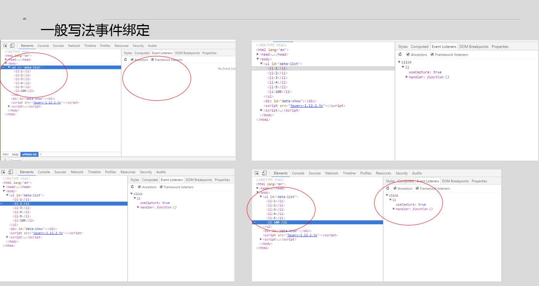Refresh event listeners where li 1 is highlighted
539x286 pixels.
(x=400, y=54)
